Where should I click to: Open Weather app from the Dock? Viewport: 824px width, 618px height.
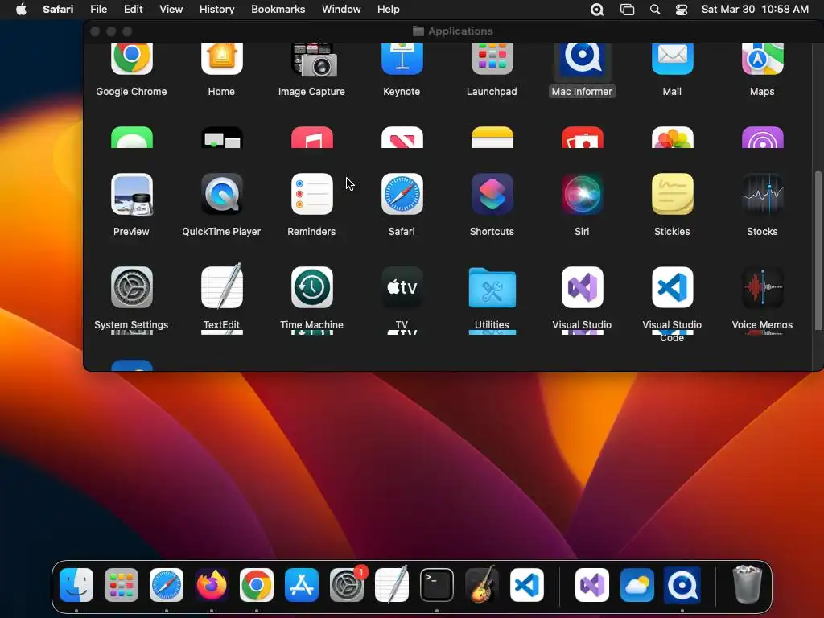click(x=637, y=585)
